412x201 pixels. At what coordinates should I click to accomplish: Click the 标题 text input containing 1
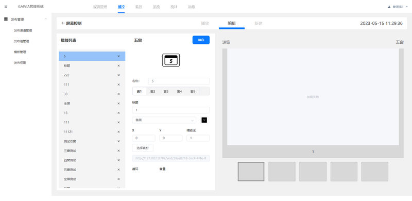[171, 110]
